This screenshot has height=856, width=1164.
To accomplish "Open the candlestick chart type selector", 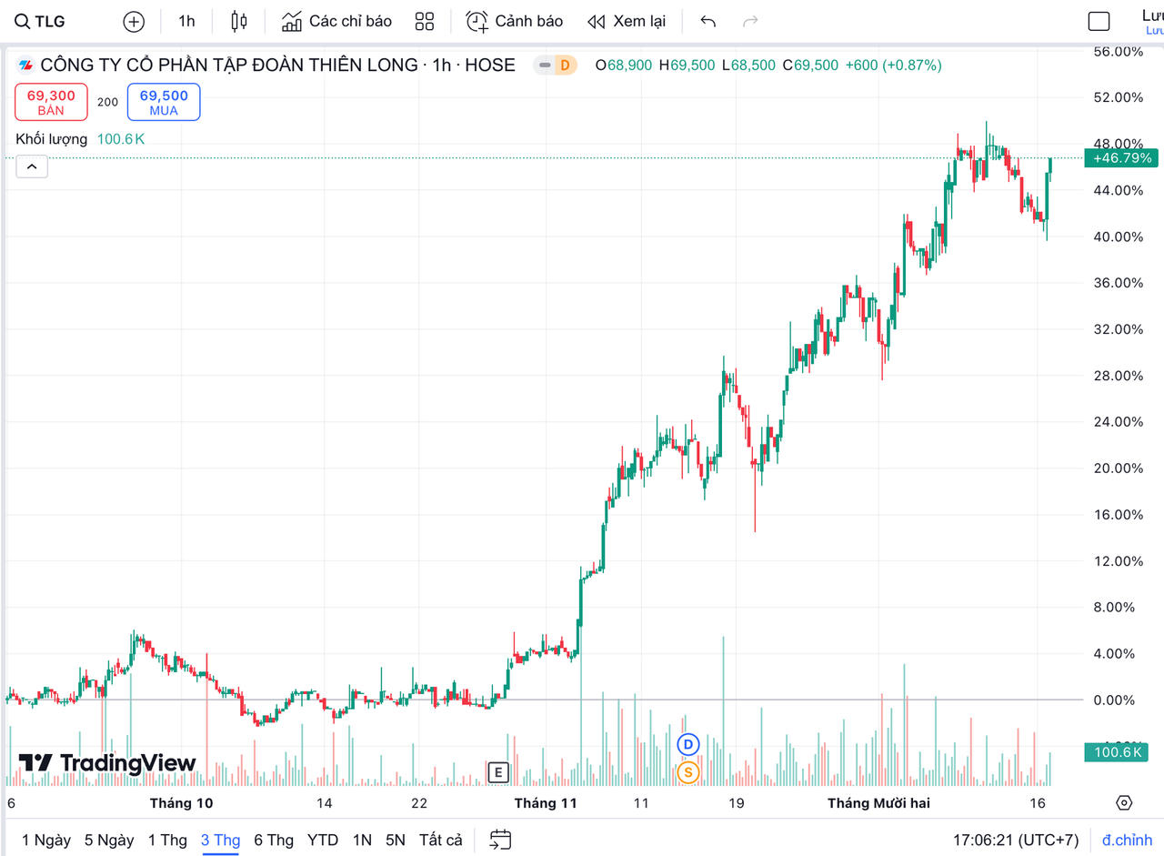I will point(239,21).
